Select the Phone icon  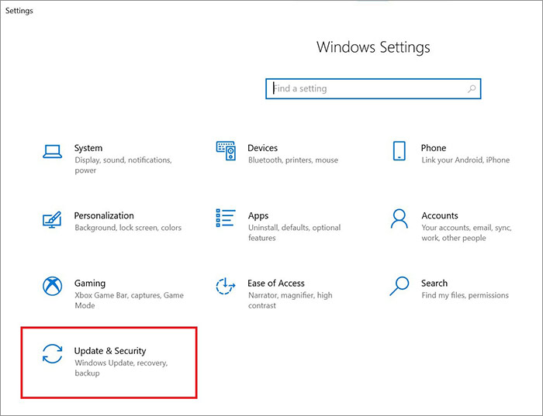(399, 151)
